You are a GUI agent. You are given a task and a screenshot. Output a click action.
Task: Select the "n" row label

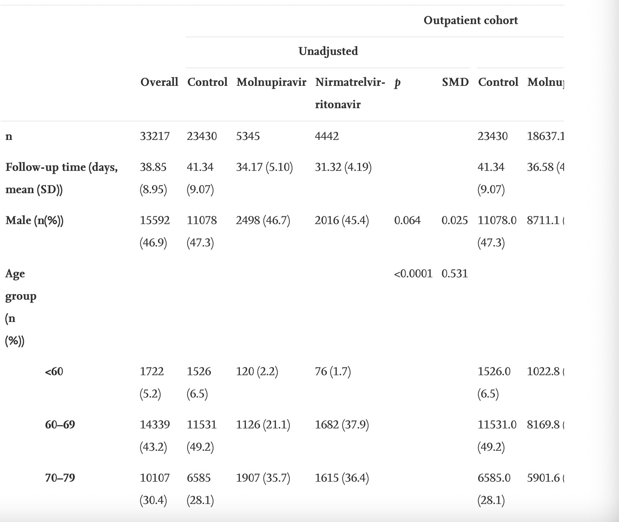[9, 137]
